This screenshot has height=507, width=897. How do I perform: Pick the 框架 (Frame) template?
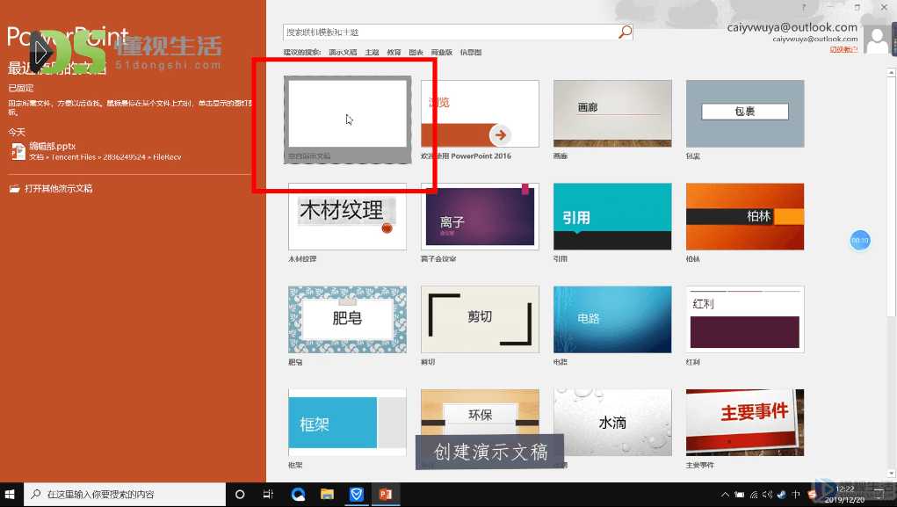[x=347, y=423]
